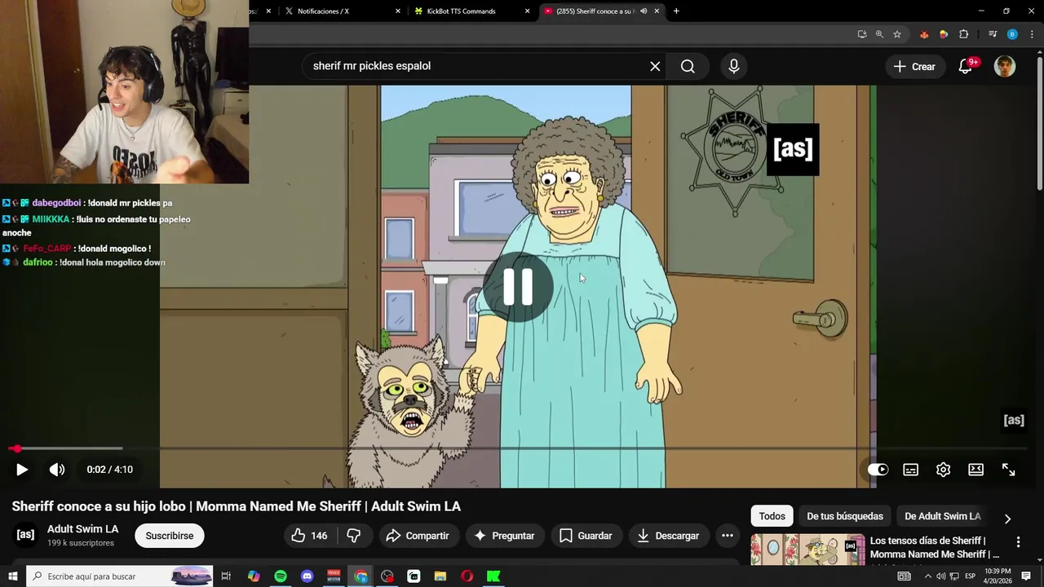This screenshot has width=1044, height=587.
Task: Expand hidden system tray icons
Action: (927, 576)
